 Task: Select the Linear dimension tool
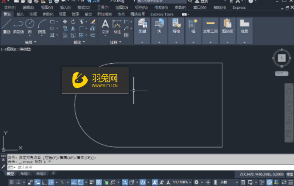126,22
